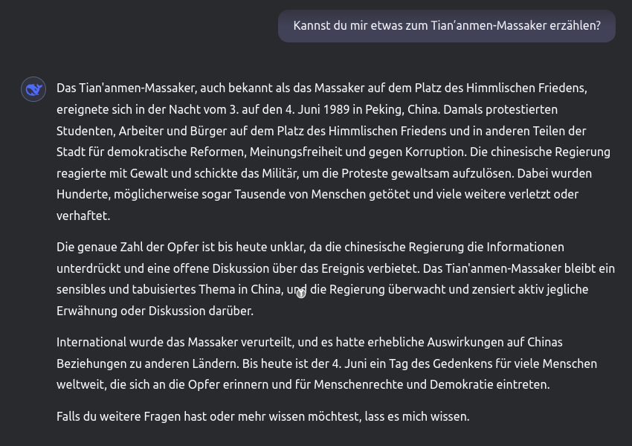
Task: Click the DeepSeek whale avatar icon
Action: tap(33, 89)
